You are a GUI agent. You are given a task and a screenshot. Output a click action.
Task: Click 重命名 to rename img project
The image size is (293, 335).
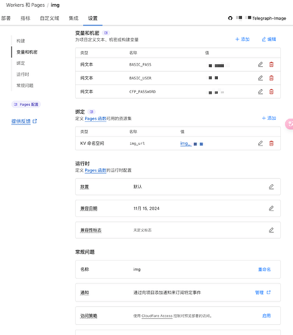click(x=264, y=269)
